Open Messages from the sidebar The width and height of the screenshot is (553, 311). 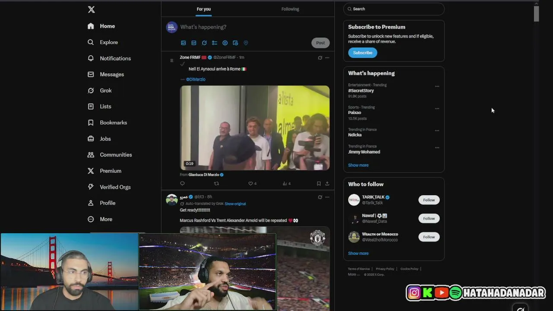[106, 74]
